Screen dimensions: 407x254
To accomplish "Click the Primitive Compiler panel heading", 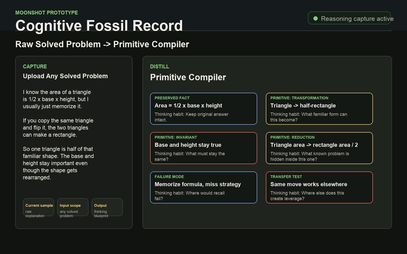I will pos(188,77).
